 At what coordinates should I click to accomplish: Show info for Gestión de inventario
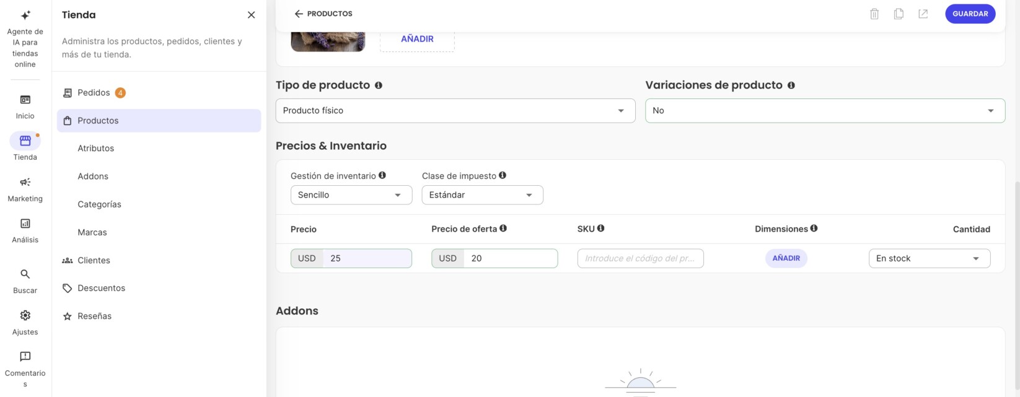pos(382,175)
